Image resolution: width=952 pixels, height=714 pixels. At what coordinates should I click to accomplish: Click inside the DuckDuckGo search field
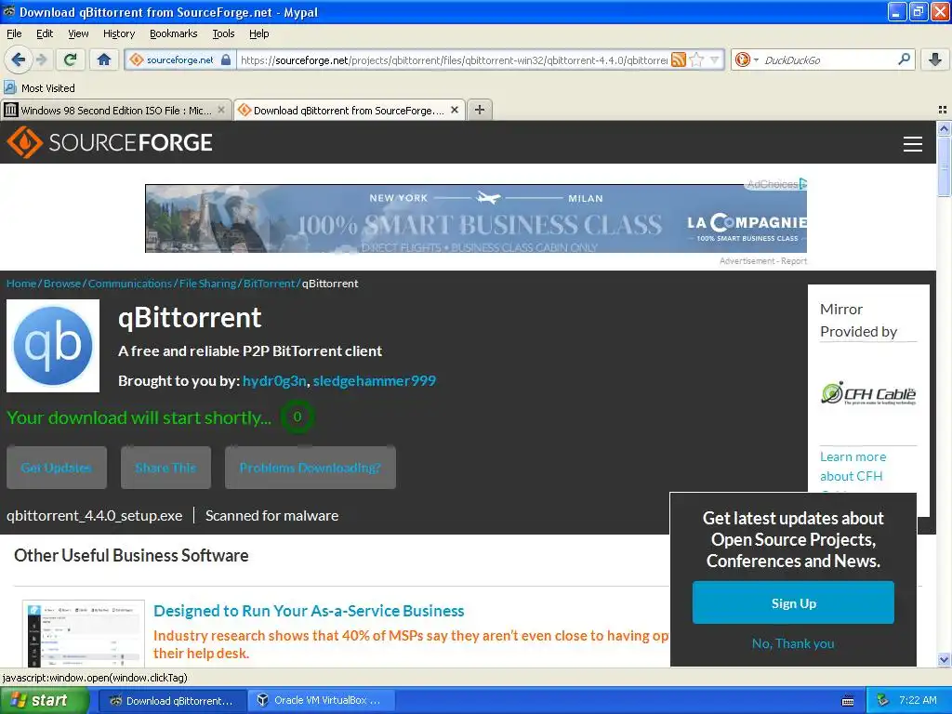pos(828,59)
